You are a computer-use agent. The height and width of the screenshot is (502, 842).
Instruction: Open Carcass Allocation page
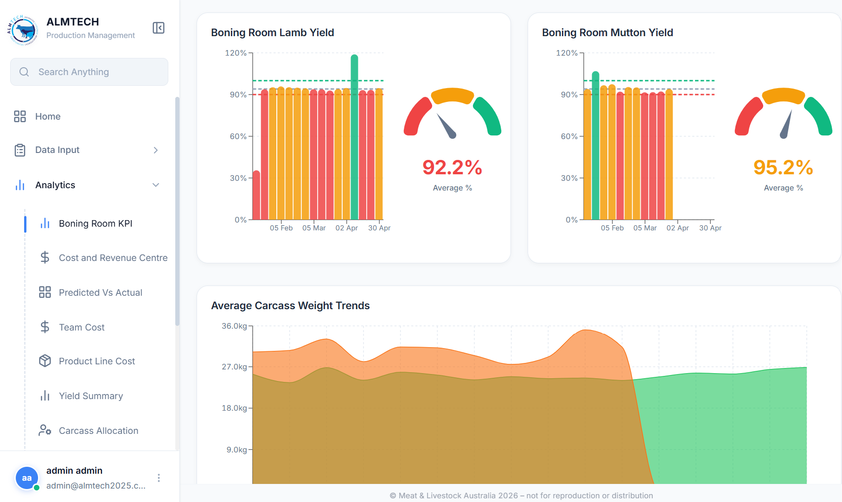(100, 431)
